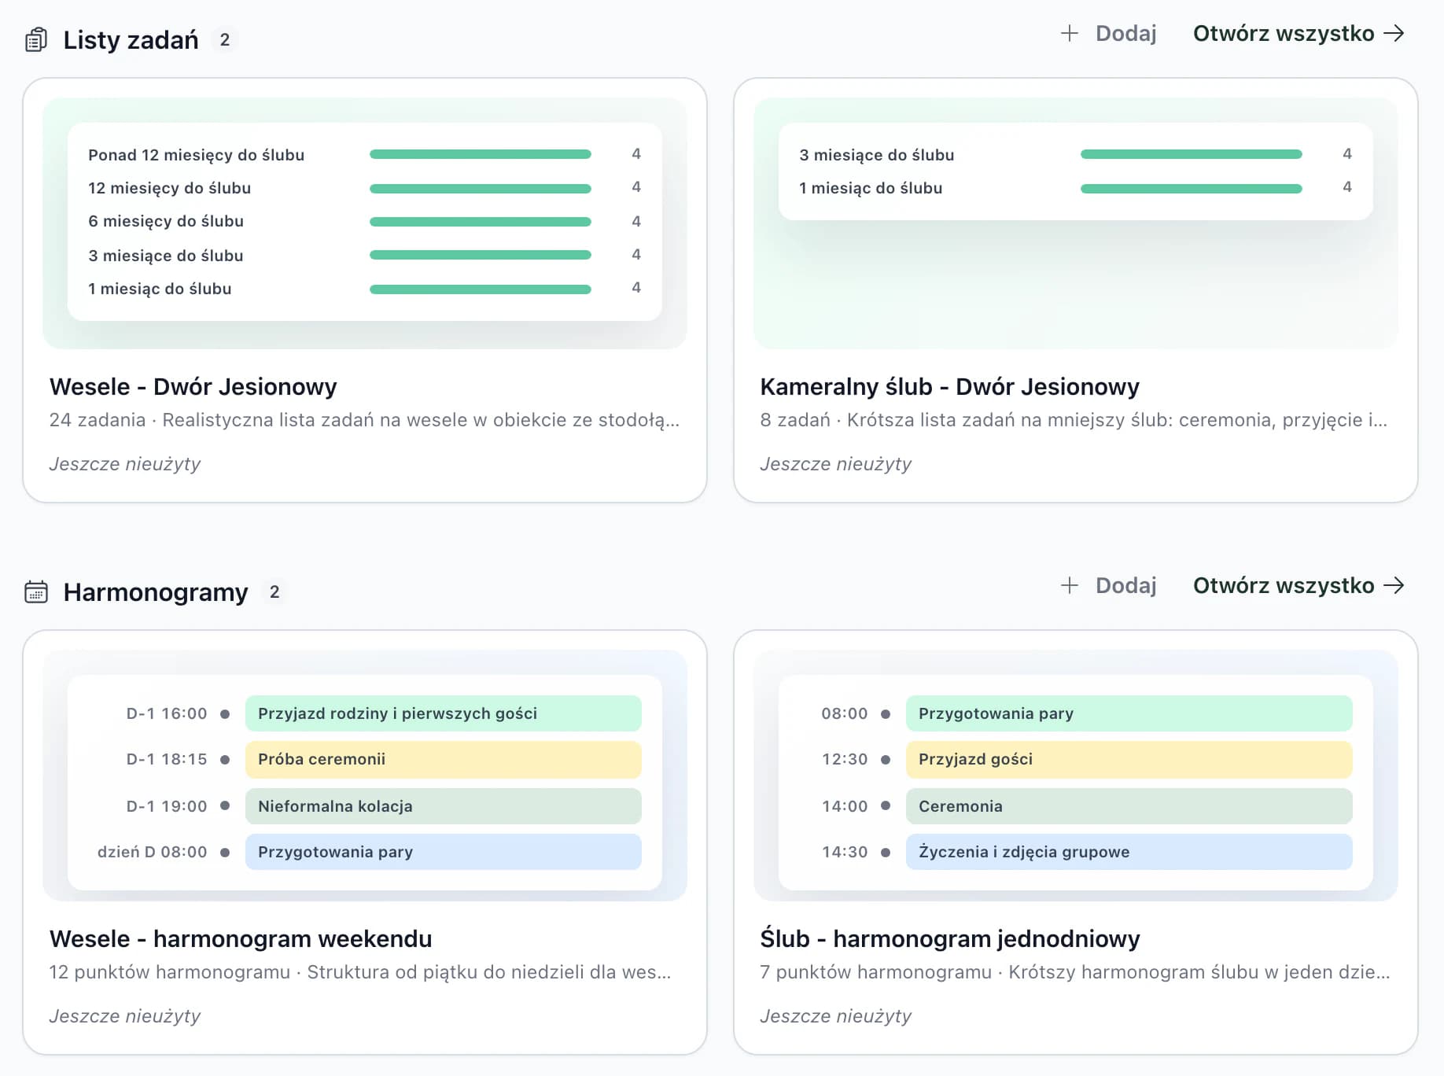
Task: Click the Kameralny ślub preview thumbnail
Action: (1076, 223)
